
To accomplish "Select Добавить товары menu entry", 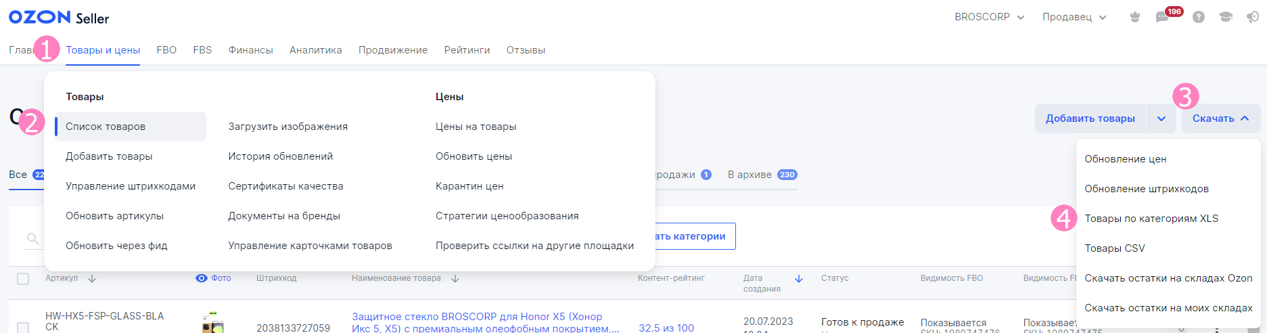I will (x=109, y=156).
